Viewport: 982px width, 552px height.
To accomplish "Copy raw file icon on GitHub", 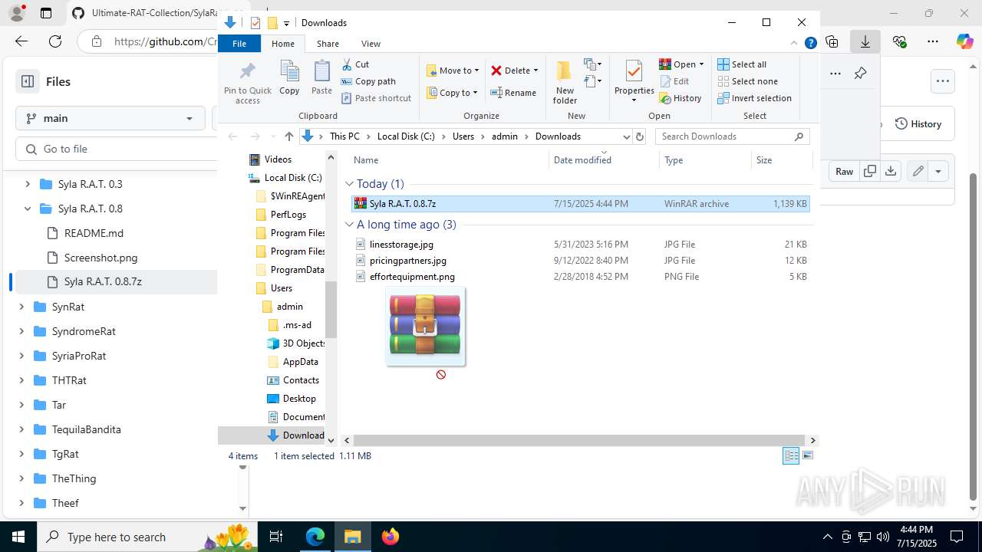I will coord(869,171).
